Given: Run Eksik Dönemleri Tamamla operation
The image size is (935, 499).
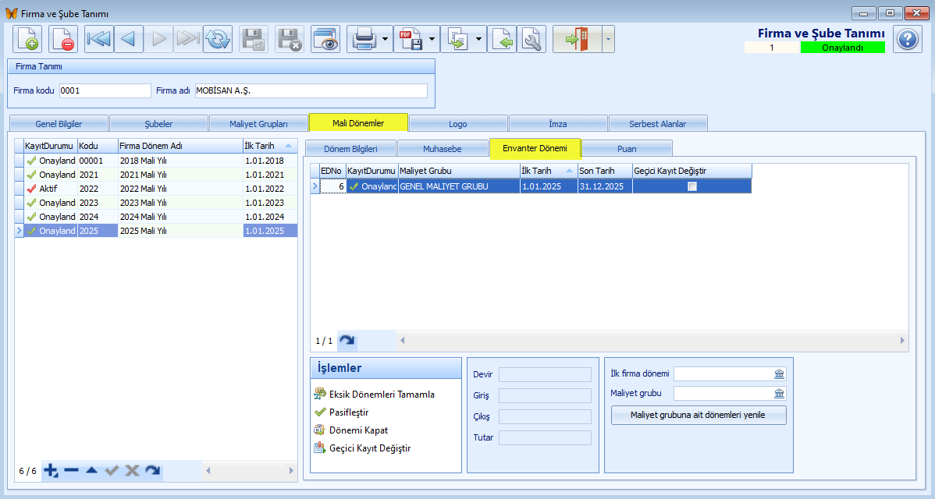Looking at the screenshot, I should tap(382, 395).
